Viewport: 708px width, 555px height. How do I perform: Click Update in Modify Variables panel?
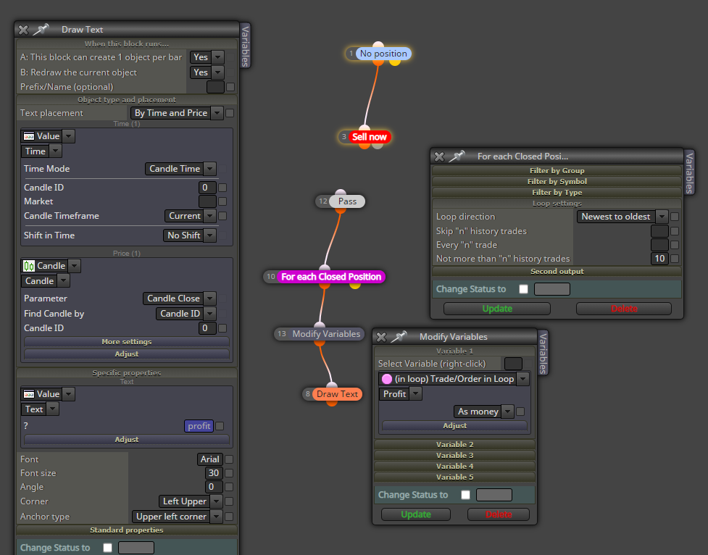pyautogui.click(x=415, y=514)
